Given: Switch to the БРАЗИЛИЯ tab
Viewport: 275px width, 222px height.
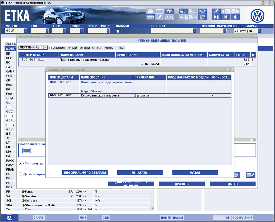Looking at the screenshot, I should tap(57, 48).
